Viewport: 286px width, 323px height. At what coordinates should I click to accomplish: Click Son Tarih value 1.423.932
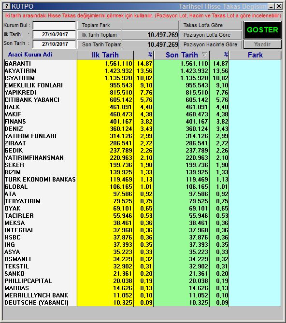[x=194, y=71]
